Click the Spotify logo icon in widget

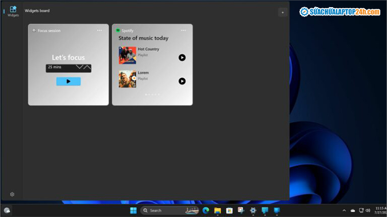(118, 30)
